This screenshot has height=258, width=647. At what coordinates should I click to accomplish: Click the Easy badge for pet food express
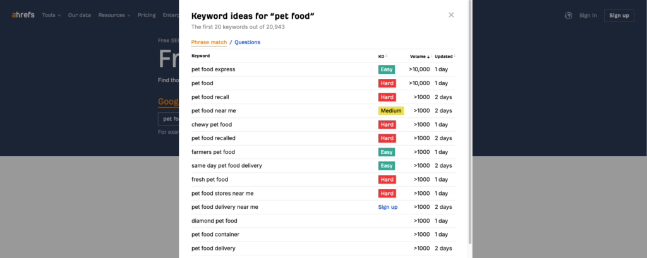(x=387, y=69)
